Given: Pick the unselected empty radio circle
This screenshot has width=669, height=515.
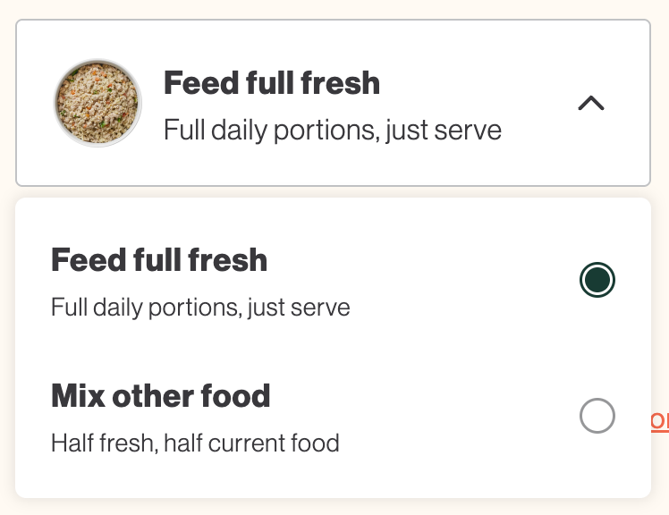Looking at the screenshot, I should (x=597, y=416).
